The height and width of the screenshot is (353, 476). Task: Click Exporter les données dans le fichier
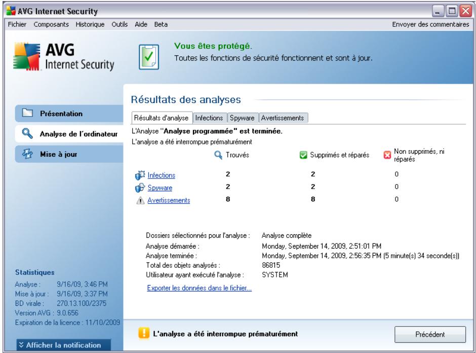[x=200, y=288]
